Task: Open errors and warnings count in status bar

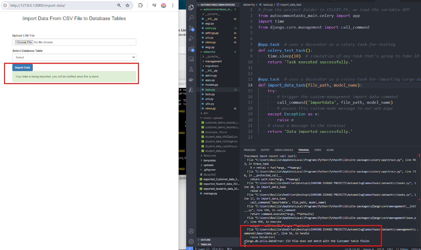Action: point(218,248)
